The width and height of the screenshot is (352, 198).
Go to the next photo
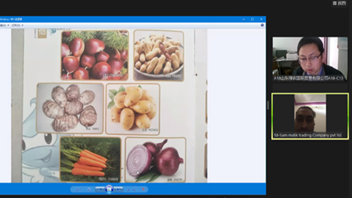[x=118, y=189]
